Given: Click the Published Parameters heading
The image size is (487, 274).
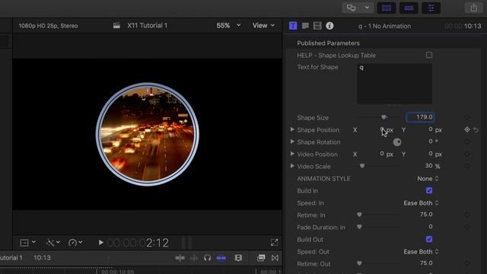Looking at the screenshot, I should click(328, 43).
